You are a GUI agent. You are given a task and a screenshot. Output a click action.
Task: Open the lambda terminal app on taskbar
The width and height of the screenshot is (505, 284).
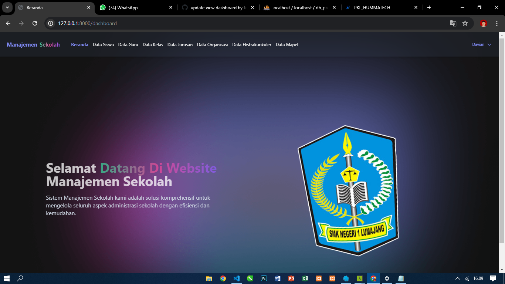tap(360, 278)
